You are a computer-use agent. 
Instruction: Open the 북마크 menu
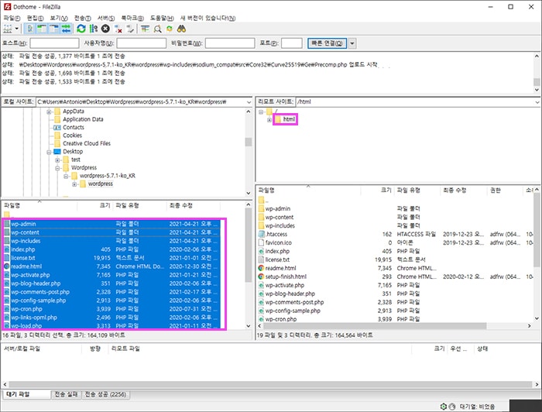point(132,18)
